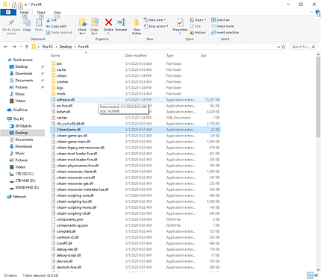Sort by Date modified column
The image size is (321, 279).
pyautogui.click(x=136, y=55)
